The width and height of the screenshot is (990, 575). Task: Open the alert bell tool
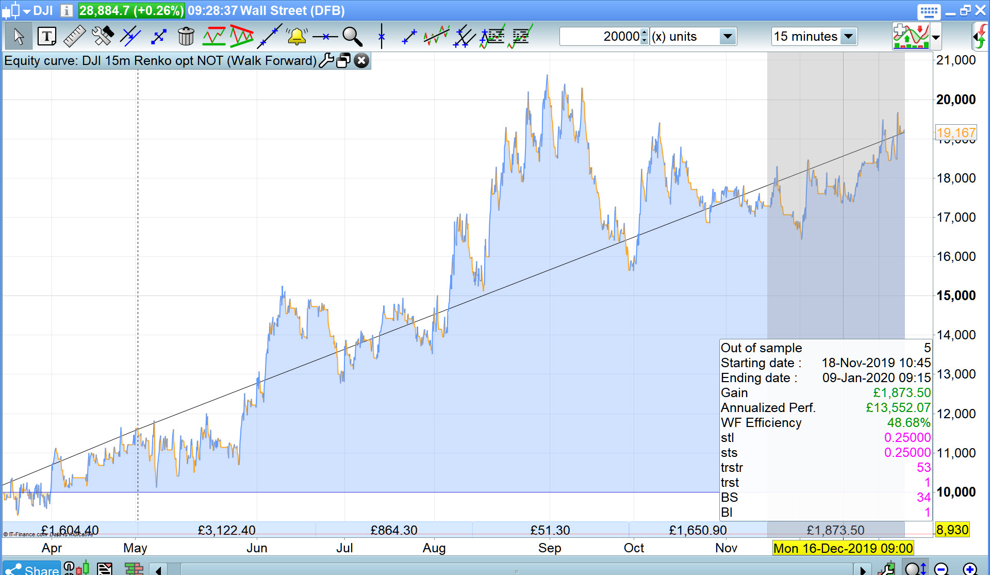click(297, 37)
